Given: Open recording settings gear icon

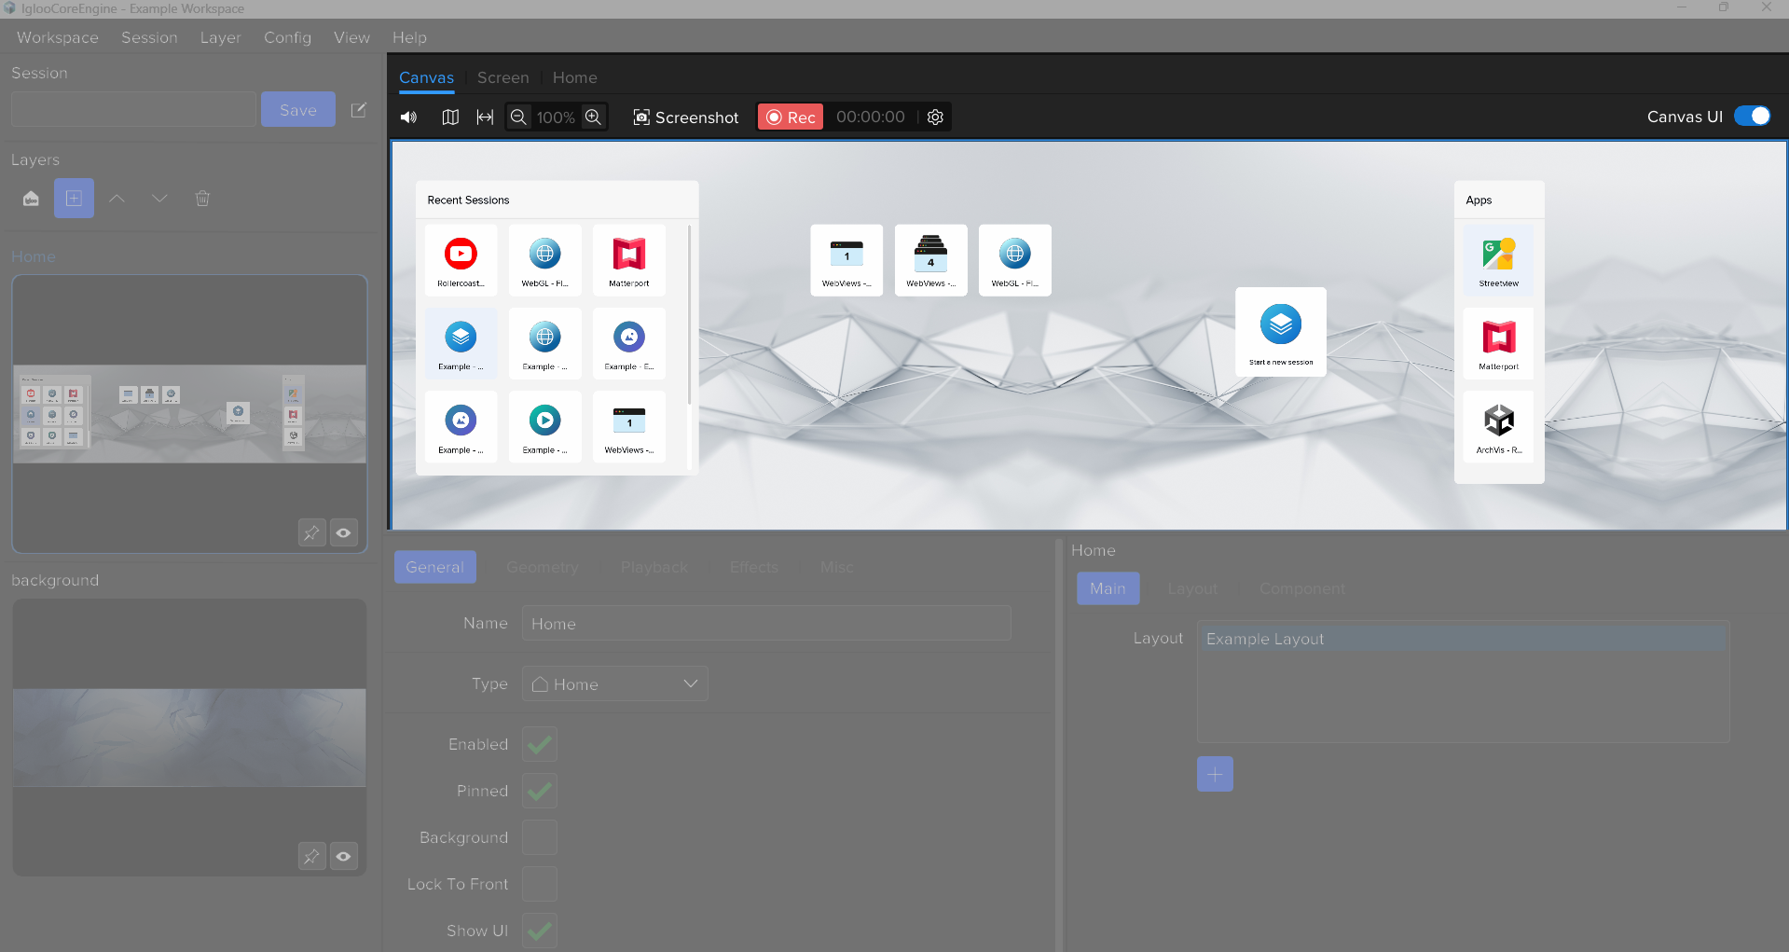Looking at the screenshot, I should [935, 117].
